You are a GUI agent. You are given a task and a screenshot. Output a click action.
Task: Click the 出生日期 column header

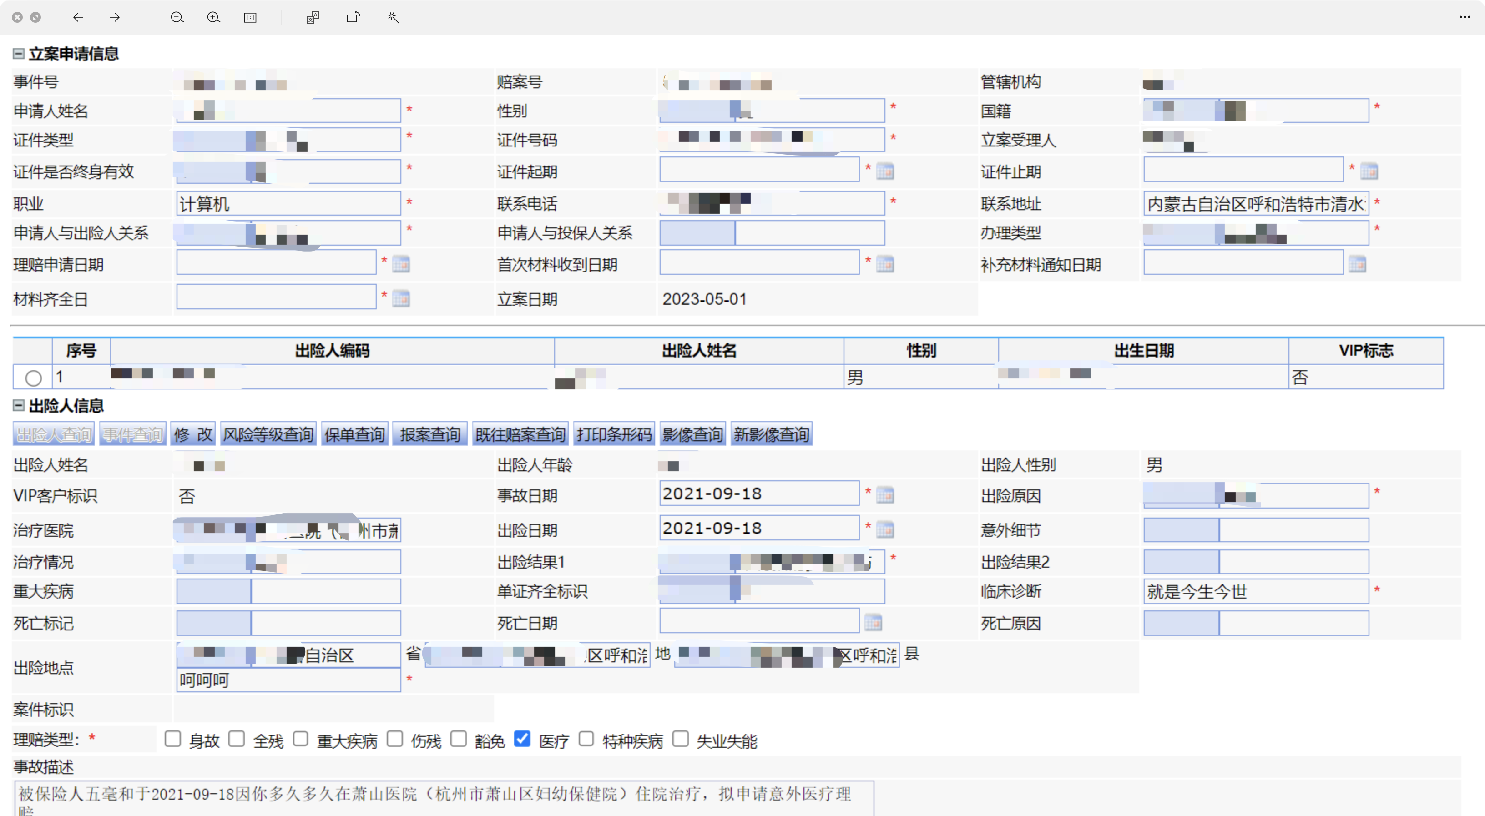click(1144, 350)
